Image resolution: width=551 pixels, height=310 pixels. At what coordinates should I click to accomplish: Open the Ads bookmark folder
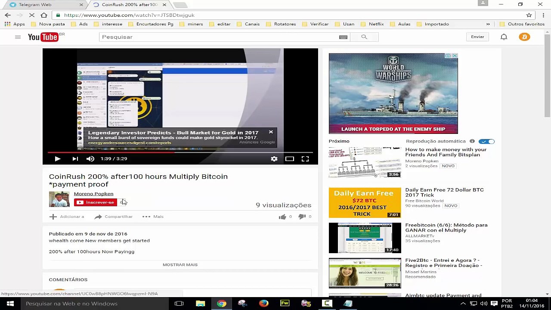coord(79,24)
